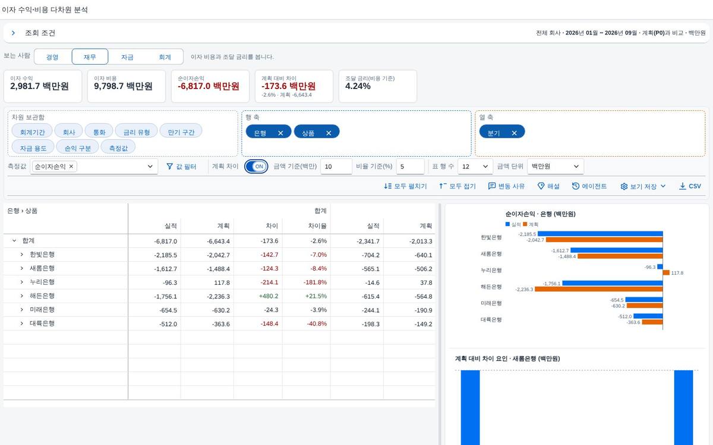Click the -181.8% variance rate cell
This screenshot has height=445, width=713.
[307, 282]
